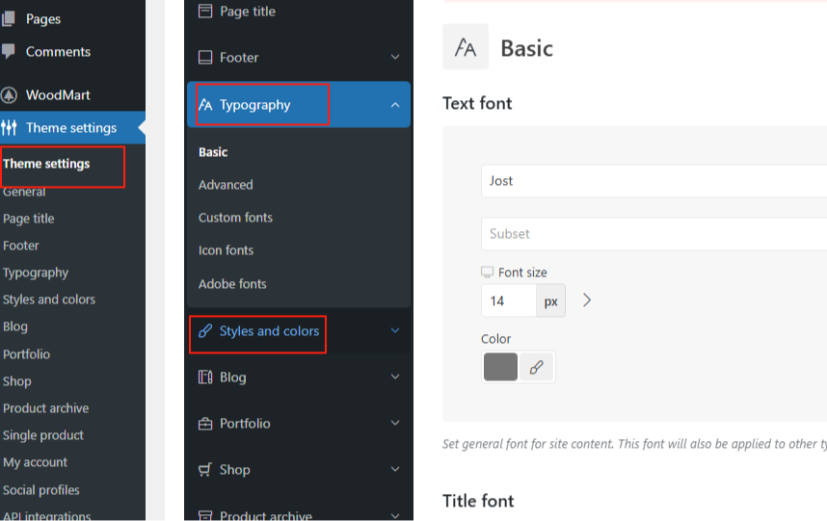The height and width of the screenshot is (521, 827).
Task: Open Styles and colors in admin submenu
Action: [x=49, y=300]
